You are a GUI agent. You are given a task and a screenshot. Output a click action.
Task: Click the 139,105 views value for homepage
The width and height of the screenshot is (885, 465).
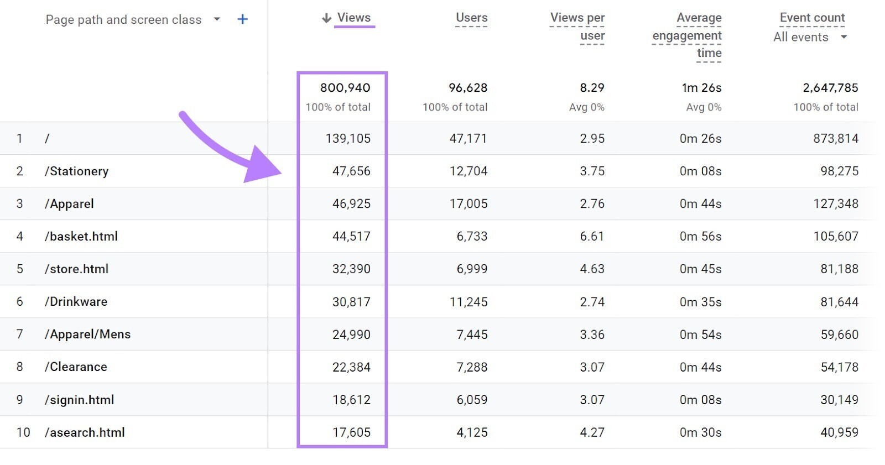click(348, 139)
